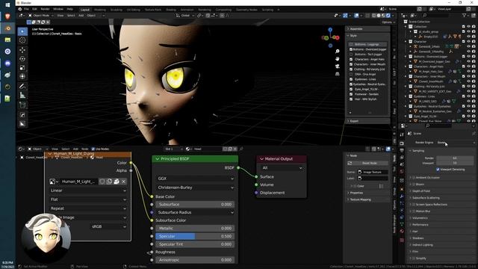478x269 pixels.
Task: Expand the Export panel
Action: pyautogui.click(x=367, y=121)
